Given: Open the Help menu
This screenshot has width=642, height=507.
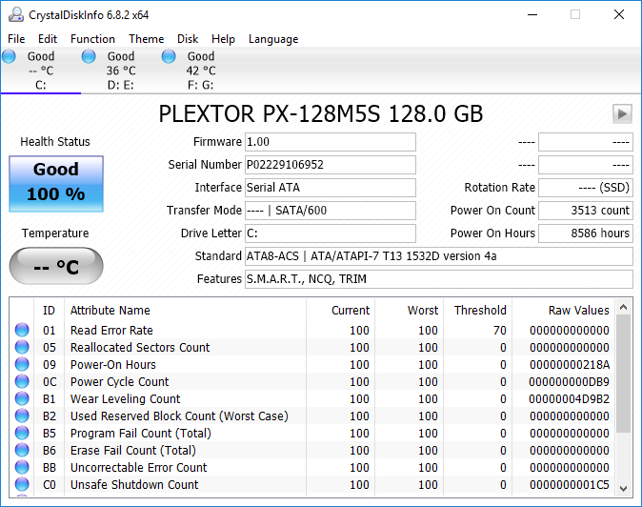Looking at the screenshot, I should [223, 39].
